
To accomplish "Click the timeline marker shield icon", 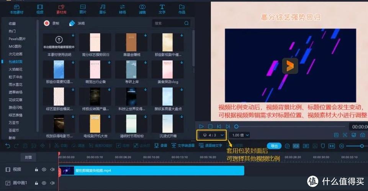I will click(323, 146).
